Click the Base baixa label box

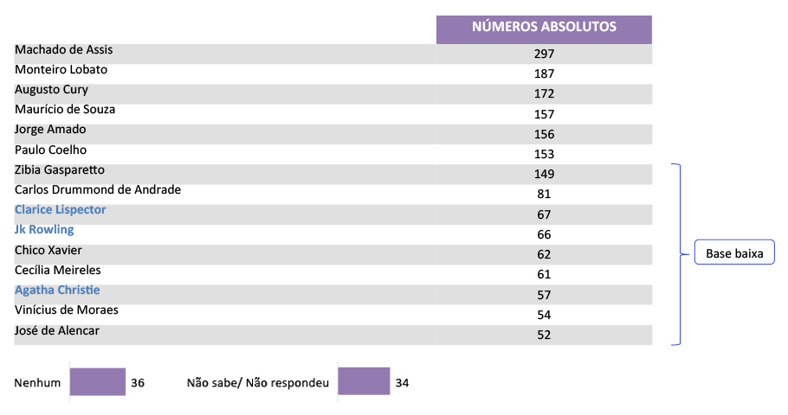[734, 254]
